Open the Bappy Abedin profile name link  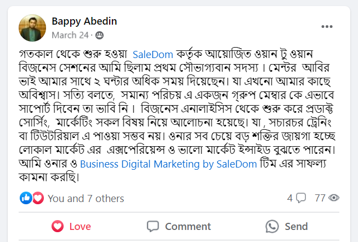(84, 21)
